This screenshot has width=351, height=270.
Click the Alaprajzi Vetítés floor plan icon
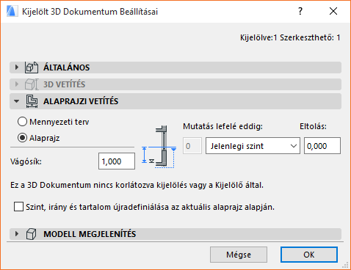pyautogui.click(x=32, y=101)
